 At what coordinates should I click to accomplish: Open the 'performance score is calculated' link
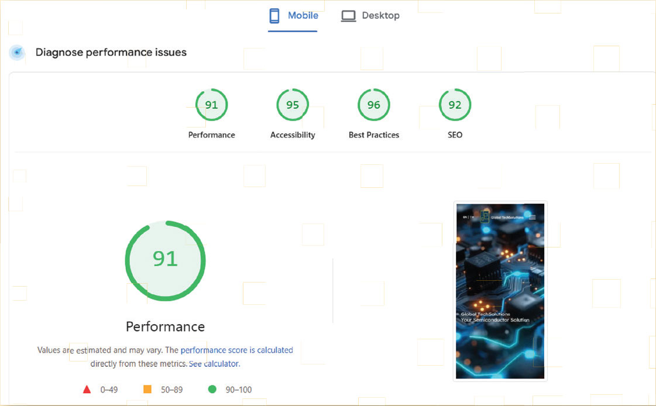tap(236, 350)
